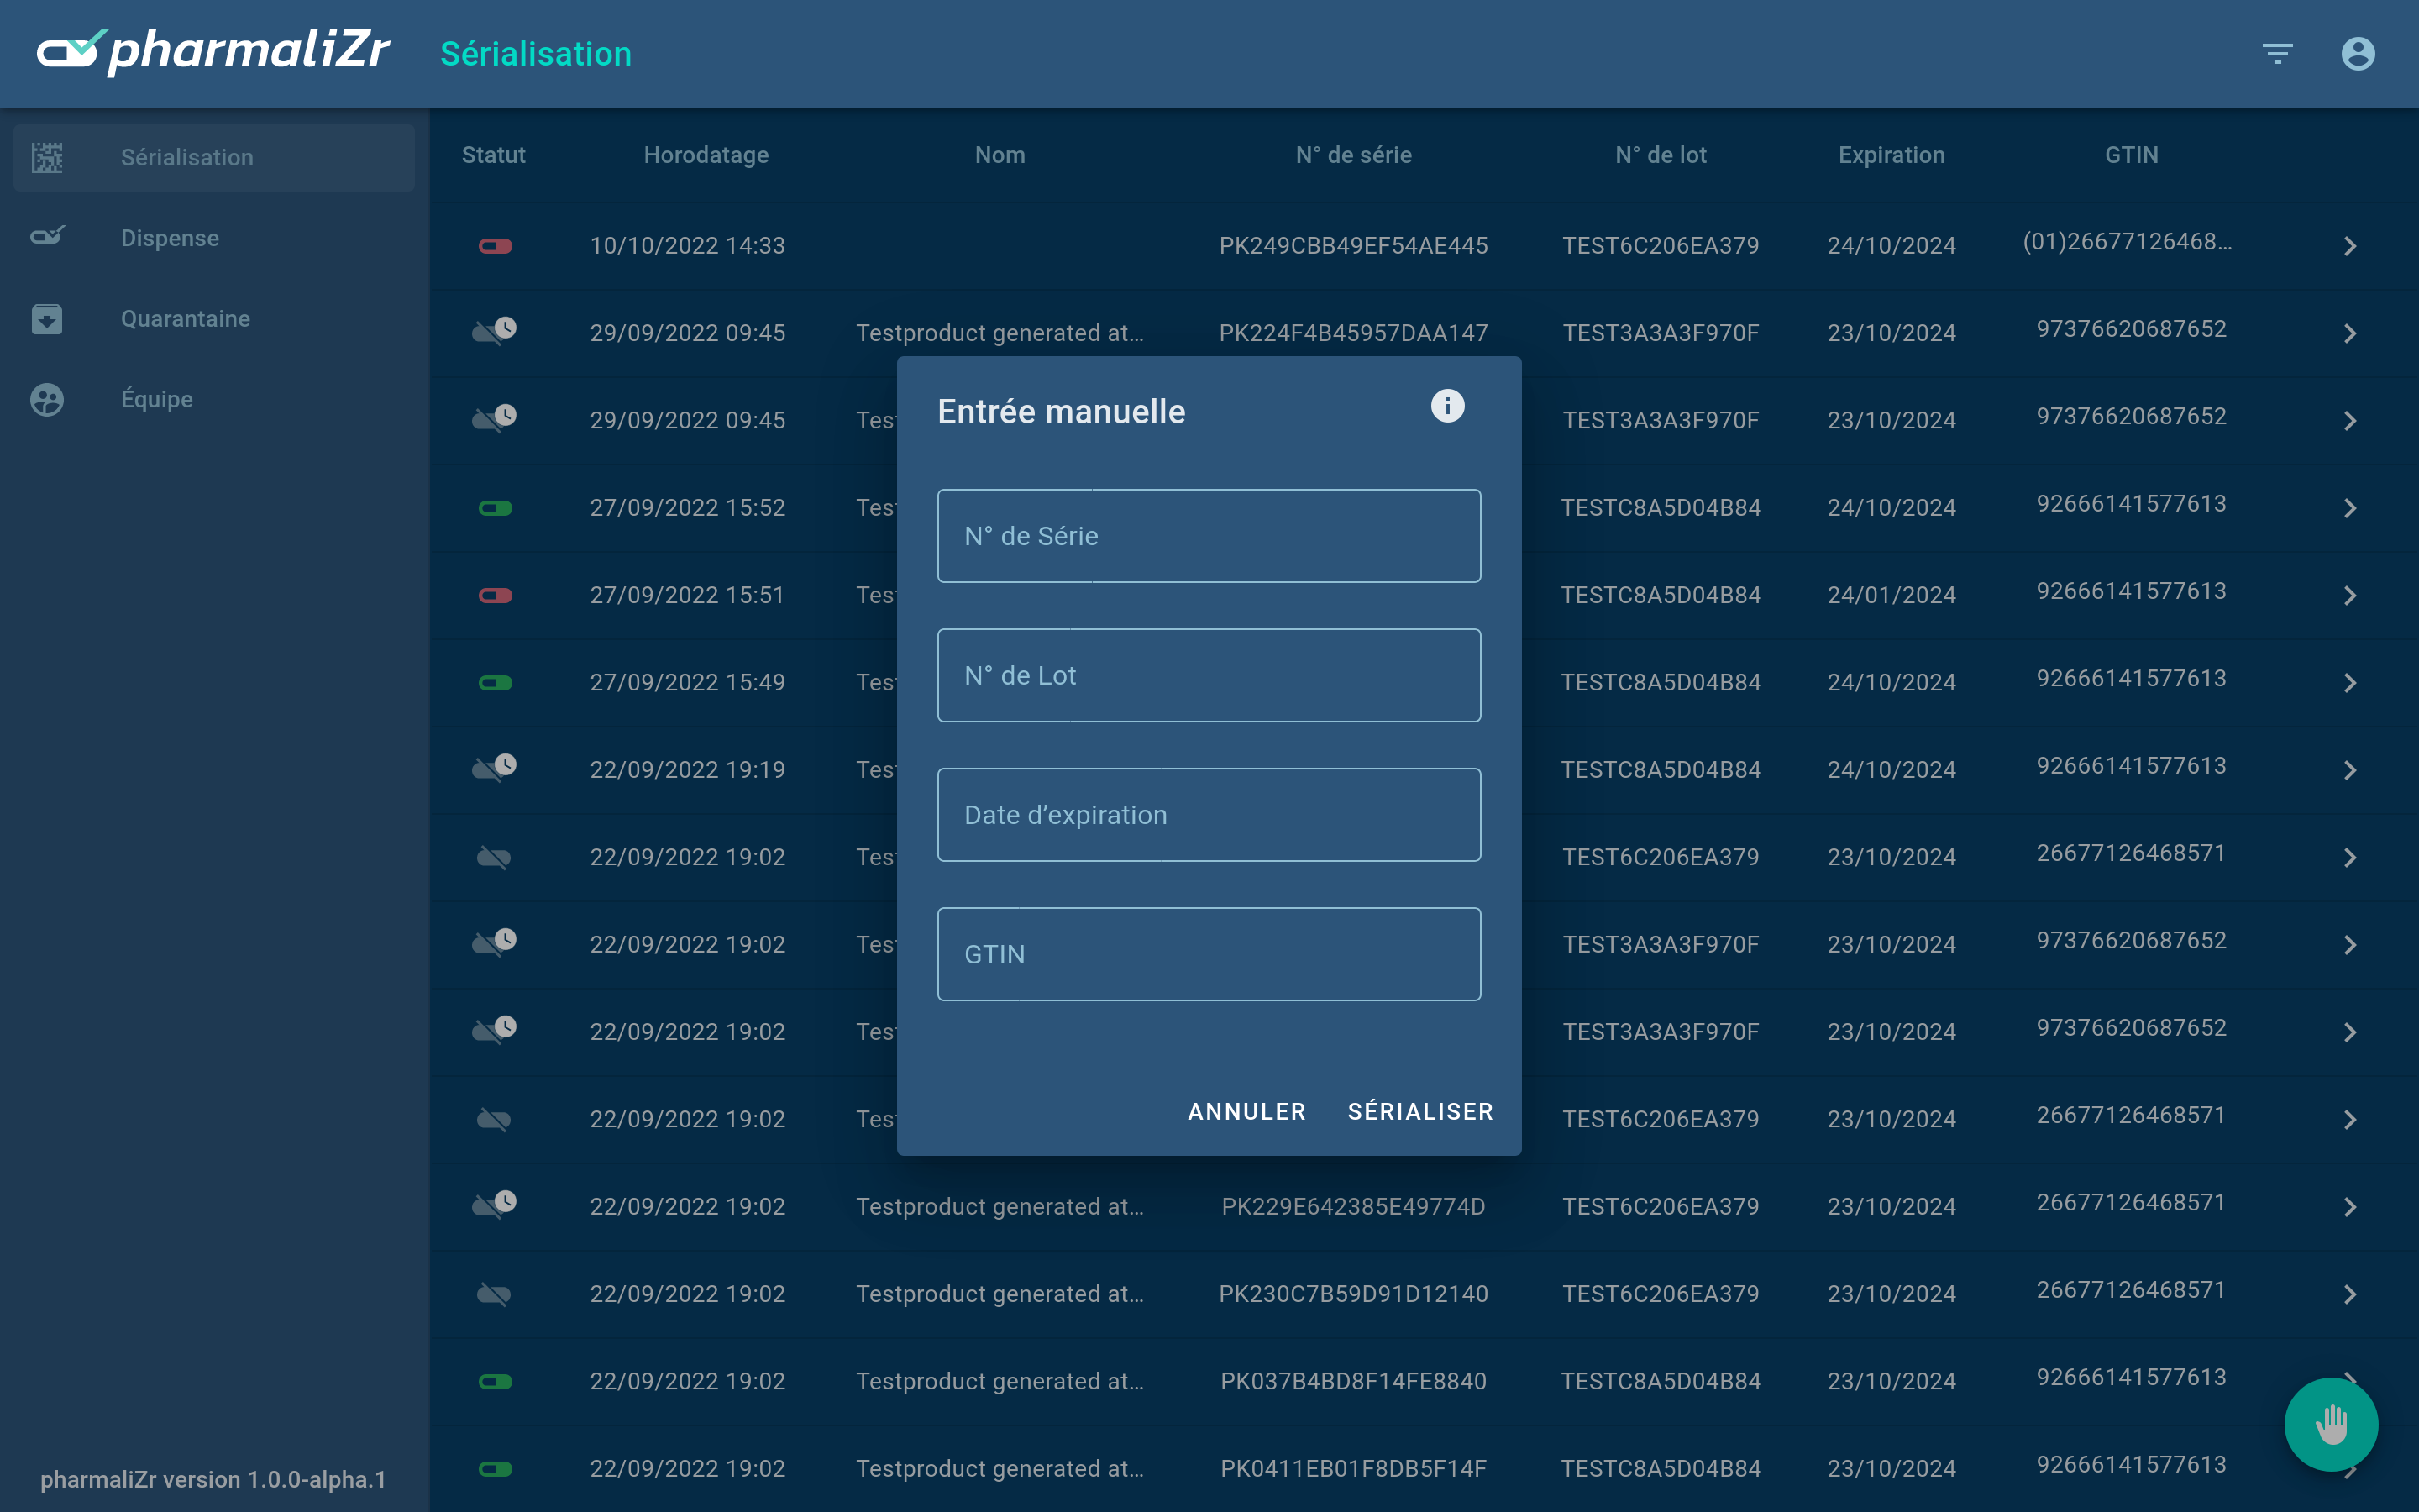Focus the N° de Série input field
Viewport: 2419px width, 1512px height.
(1209, 536)
